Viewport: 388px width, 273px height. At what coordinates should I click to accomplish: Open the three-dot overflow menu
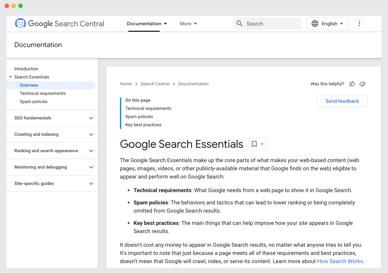pyautogui.click(x=359, y=24)
